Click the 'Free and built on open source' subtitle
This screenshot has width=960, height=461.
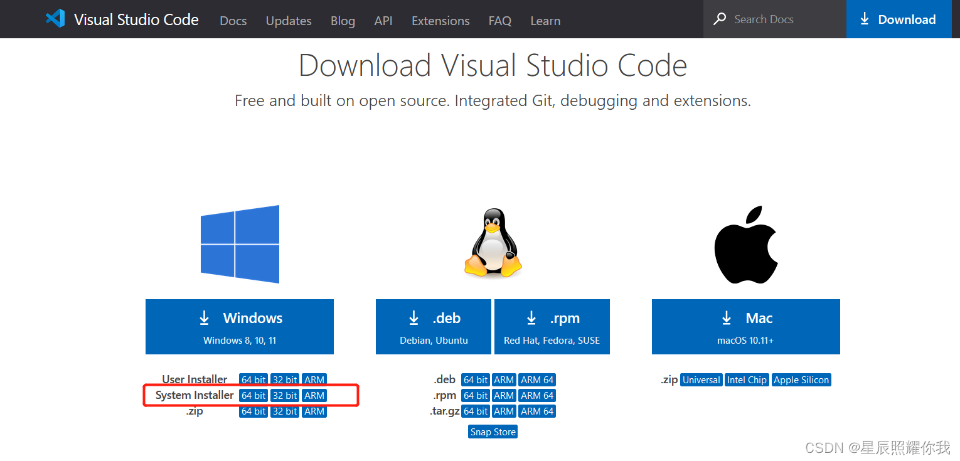(493, 101)
